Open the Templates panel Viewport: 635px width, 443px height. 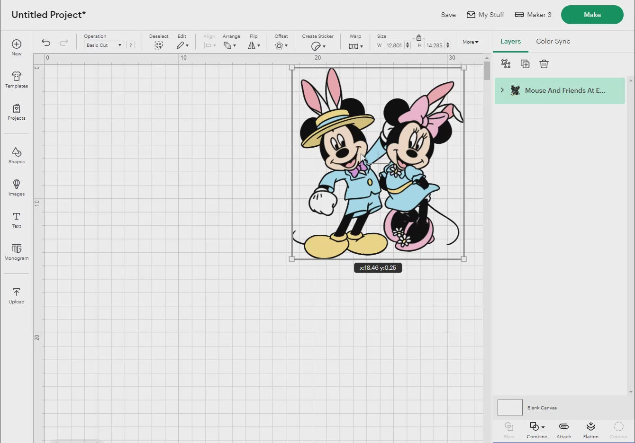pos(17,80)
